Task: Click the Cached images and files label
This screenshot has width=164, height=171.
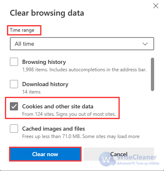Action: point(53,129)
